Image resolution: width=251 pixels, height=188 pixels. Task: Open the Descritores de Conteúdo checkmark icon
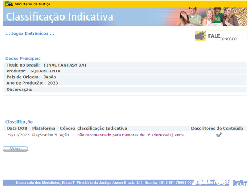click(x=219, y=135)
